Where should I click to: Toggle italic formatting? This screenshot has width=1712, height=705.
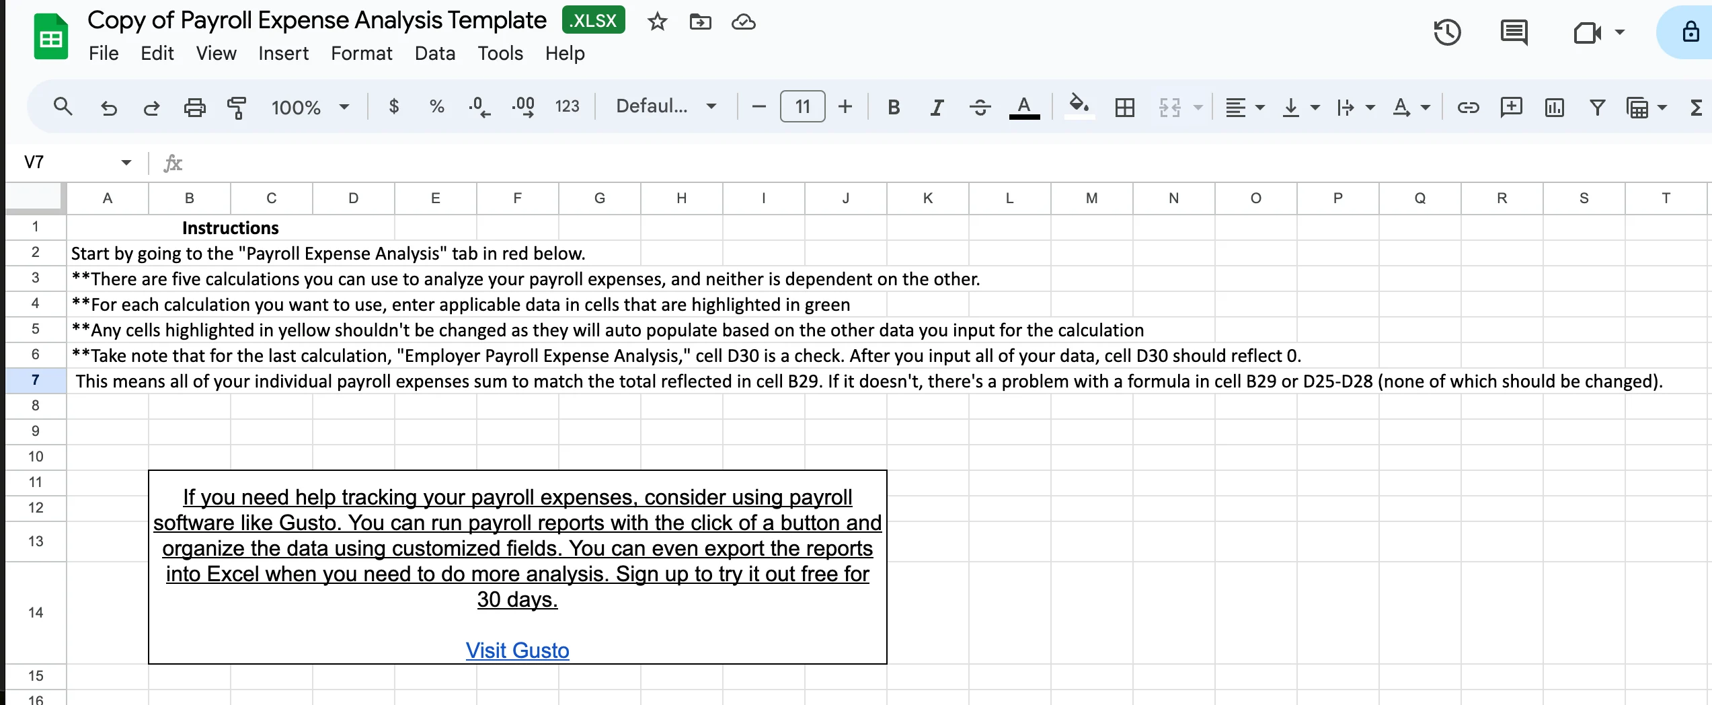tap(937, 107)
